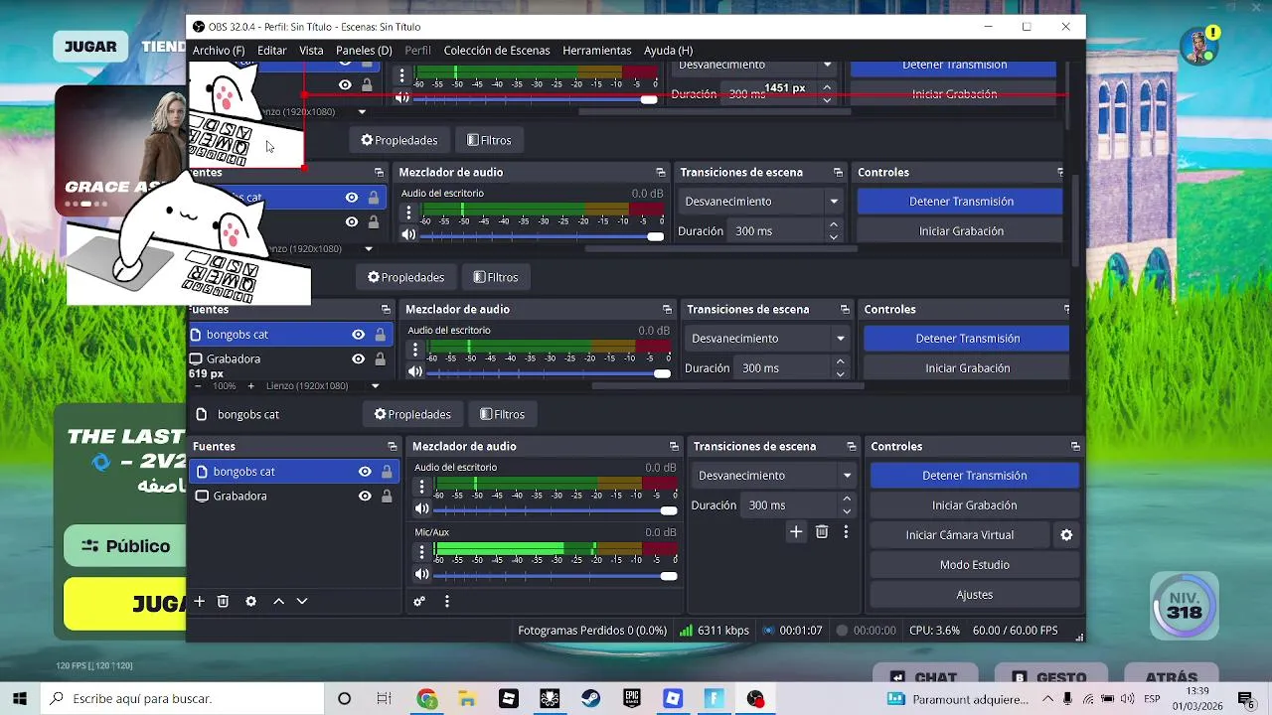Click 6311 kbps bitrate in status bar

click(723, 631)
